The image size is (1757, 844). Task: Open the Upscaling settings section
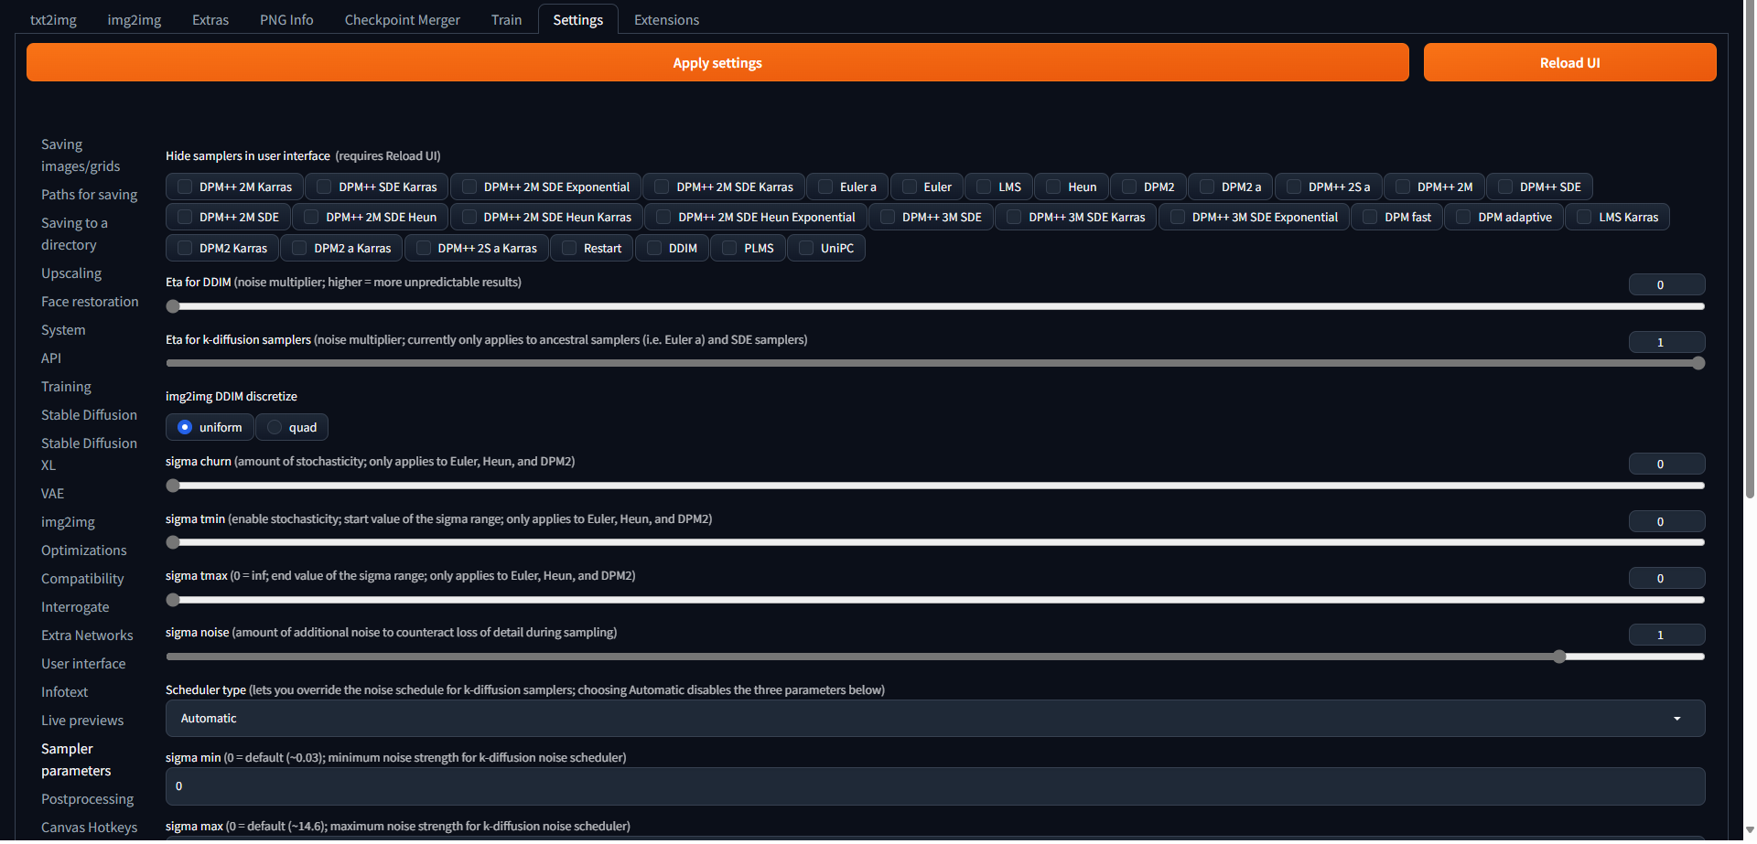coord(71,273)
